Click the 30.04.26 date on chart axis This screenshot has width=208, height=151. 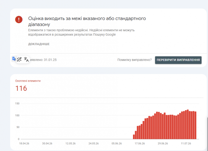(x=47, y=143)
